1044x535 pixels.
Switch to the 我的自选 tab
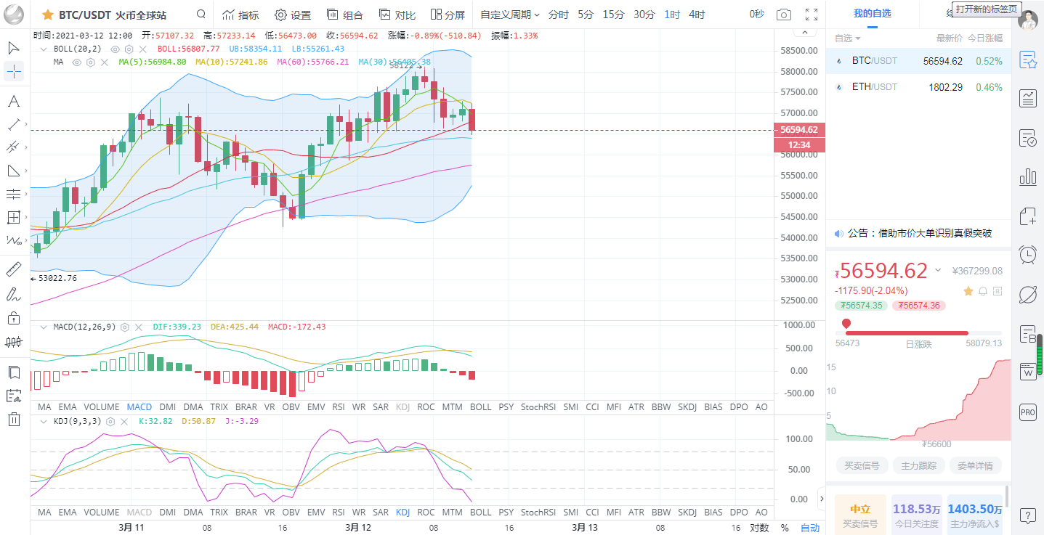coord(872,13)
